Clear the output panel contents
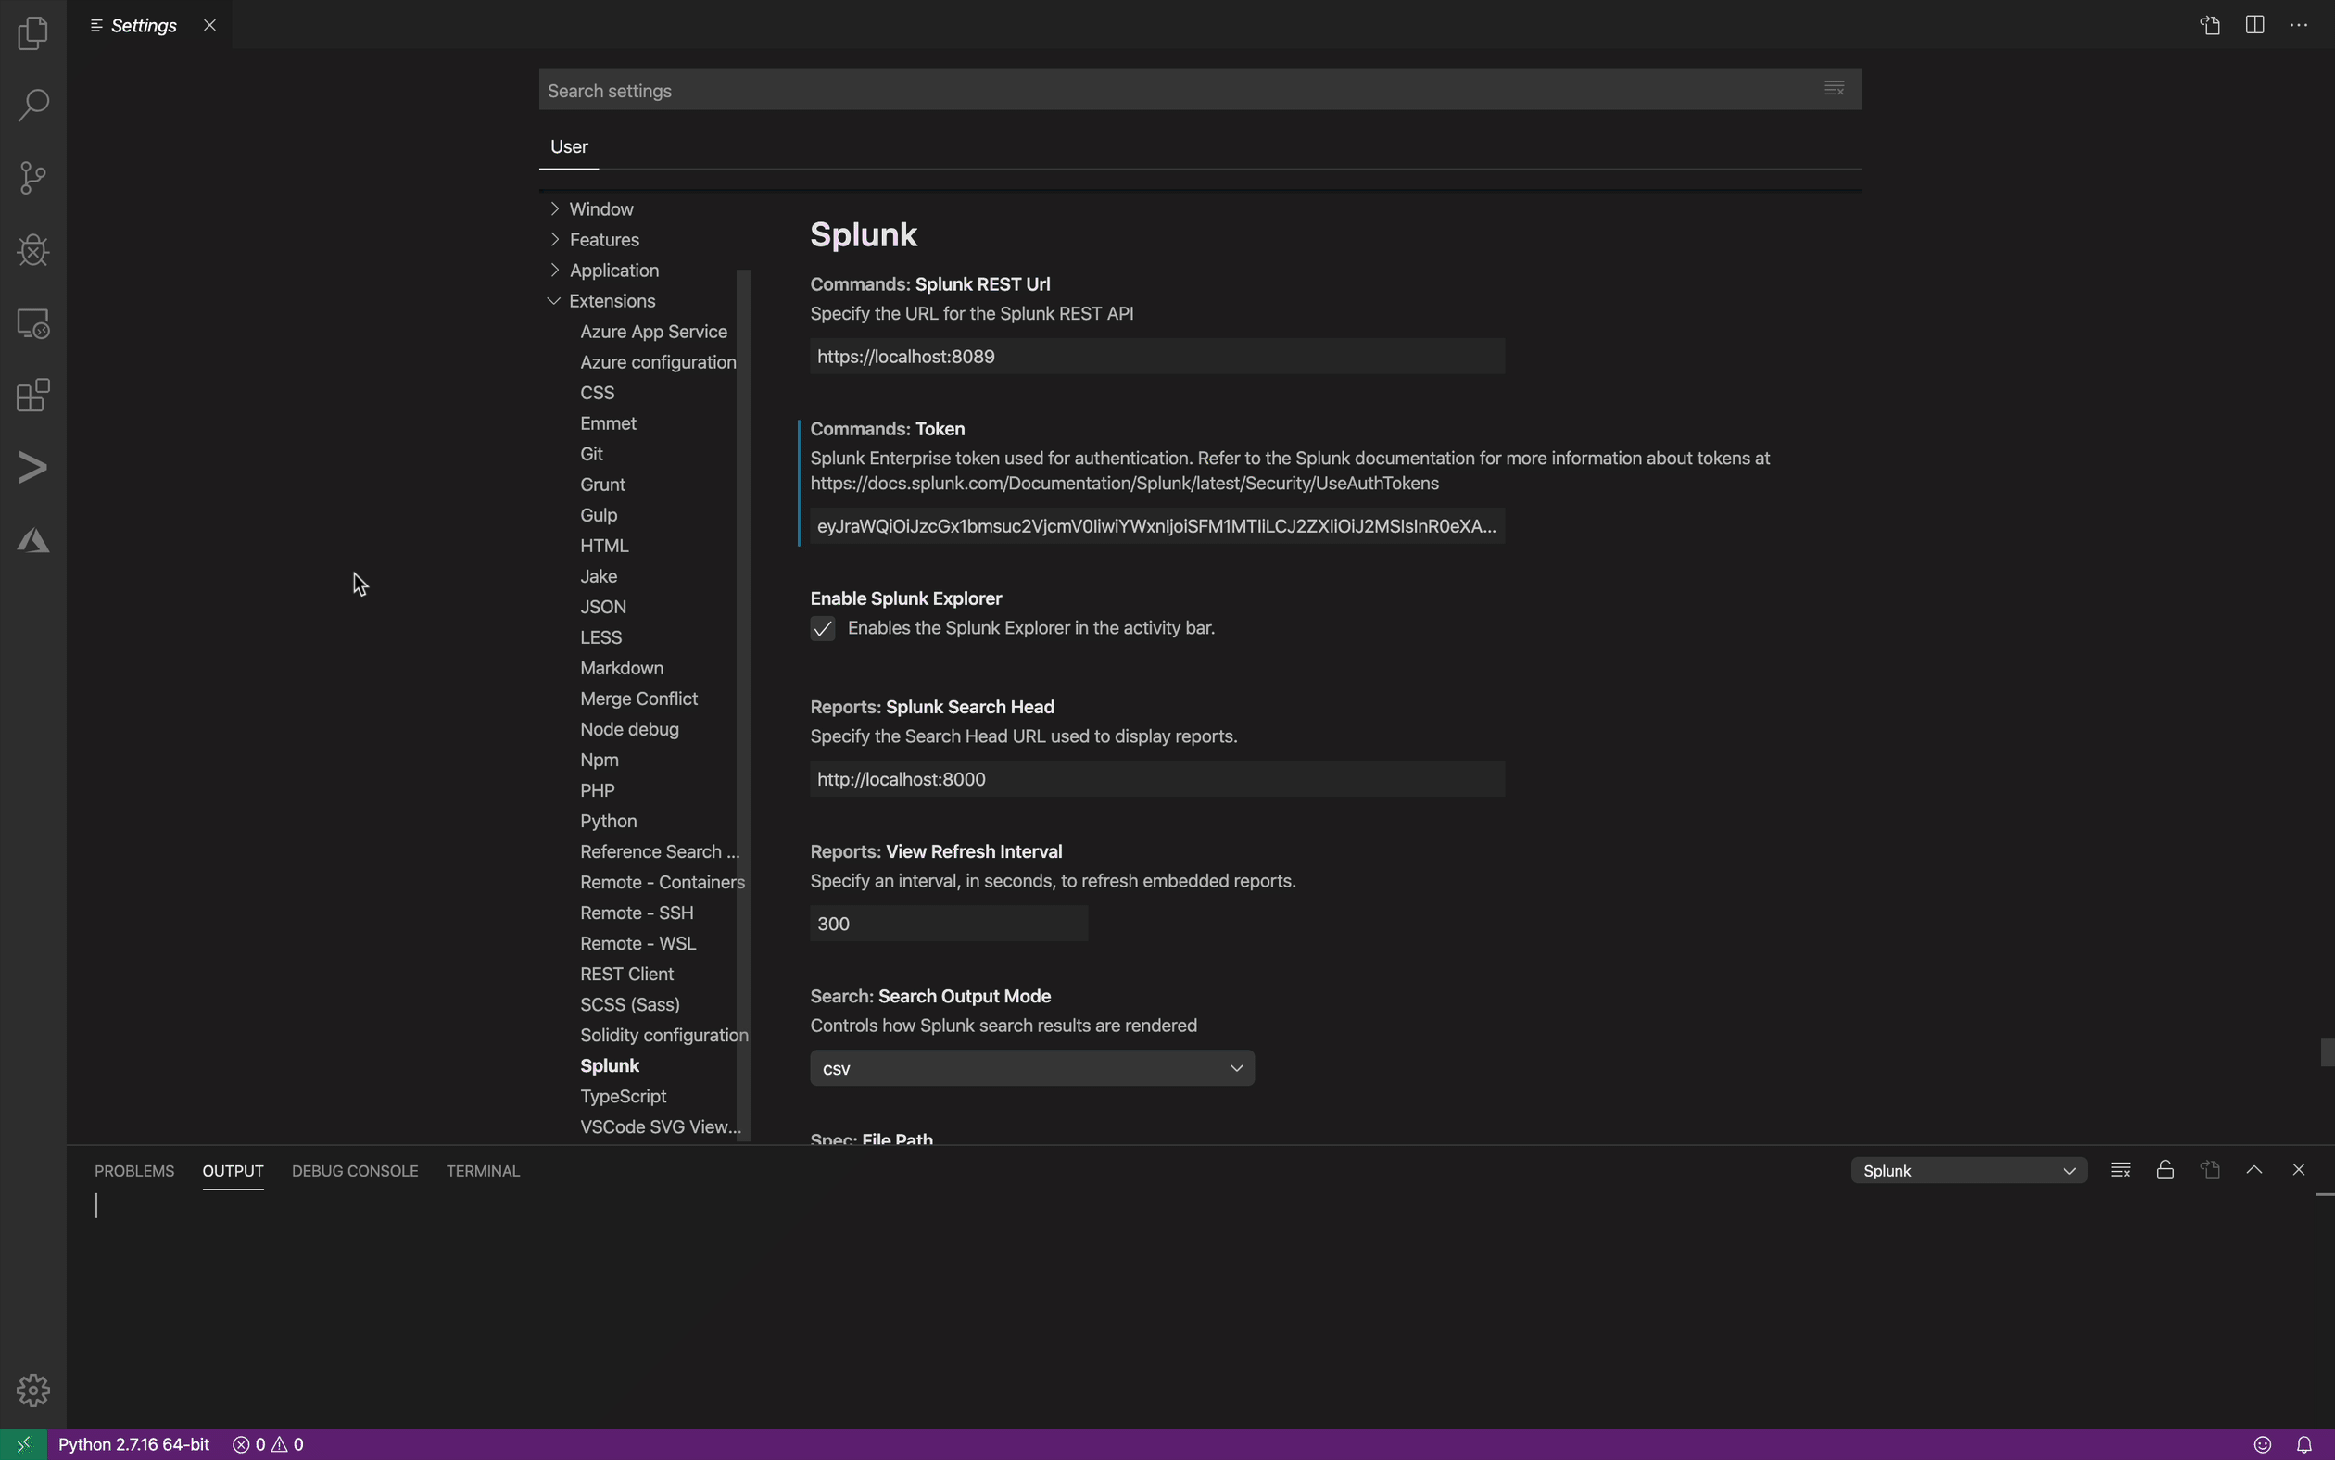 [2121, 1170]
